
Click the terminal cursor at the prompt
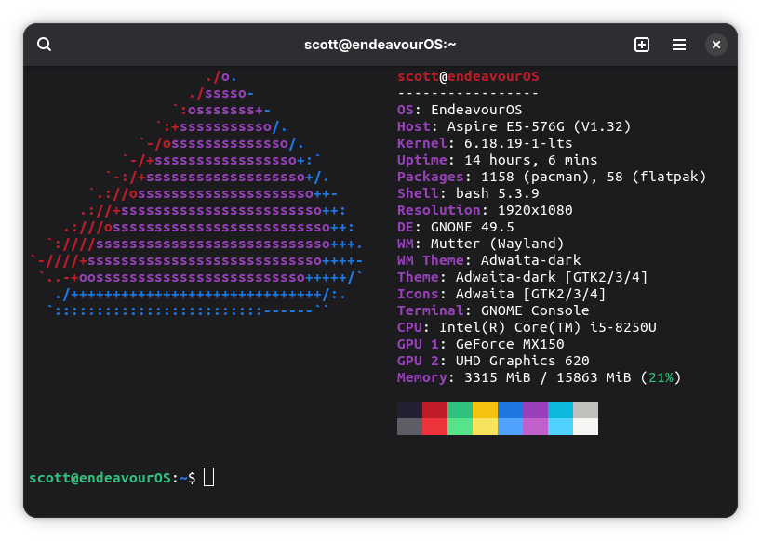coord(208,477)
